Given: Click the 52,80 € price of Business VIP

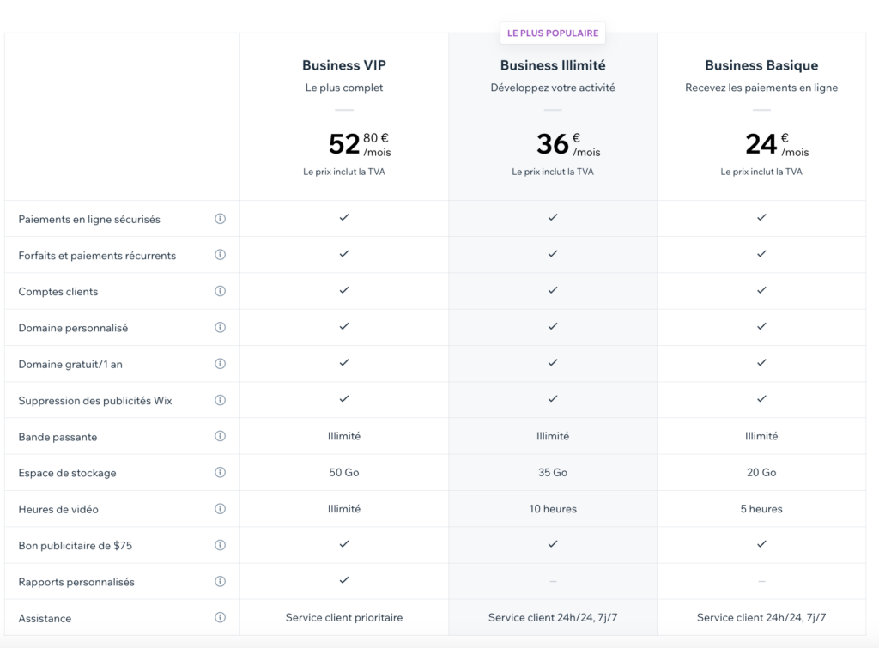Looking at the screenshot, I should [360, 143].
